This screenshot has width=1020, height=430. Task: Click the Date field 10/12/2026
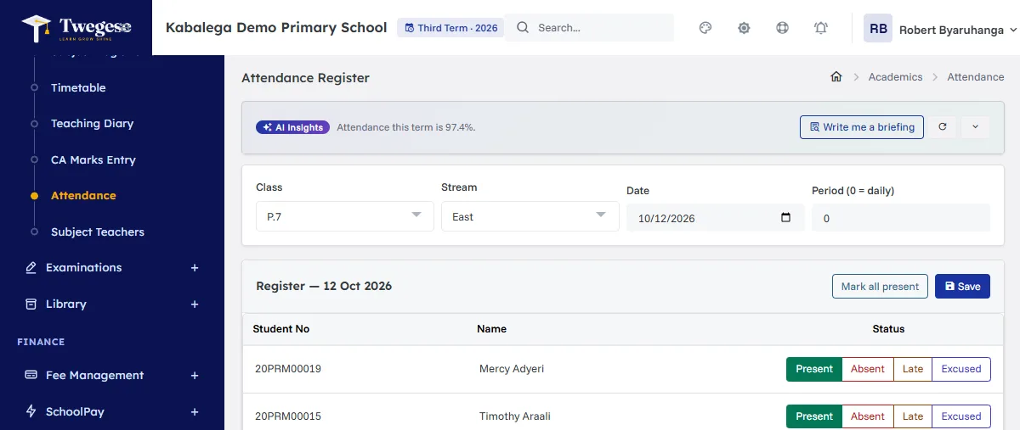(x=715, y=218)
